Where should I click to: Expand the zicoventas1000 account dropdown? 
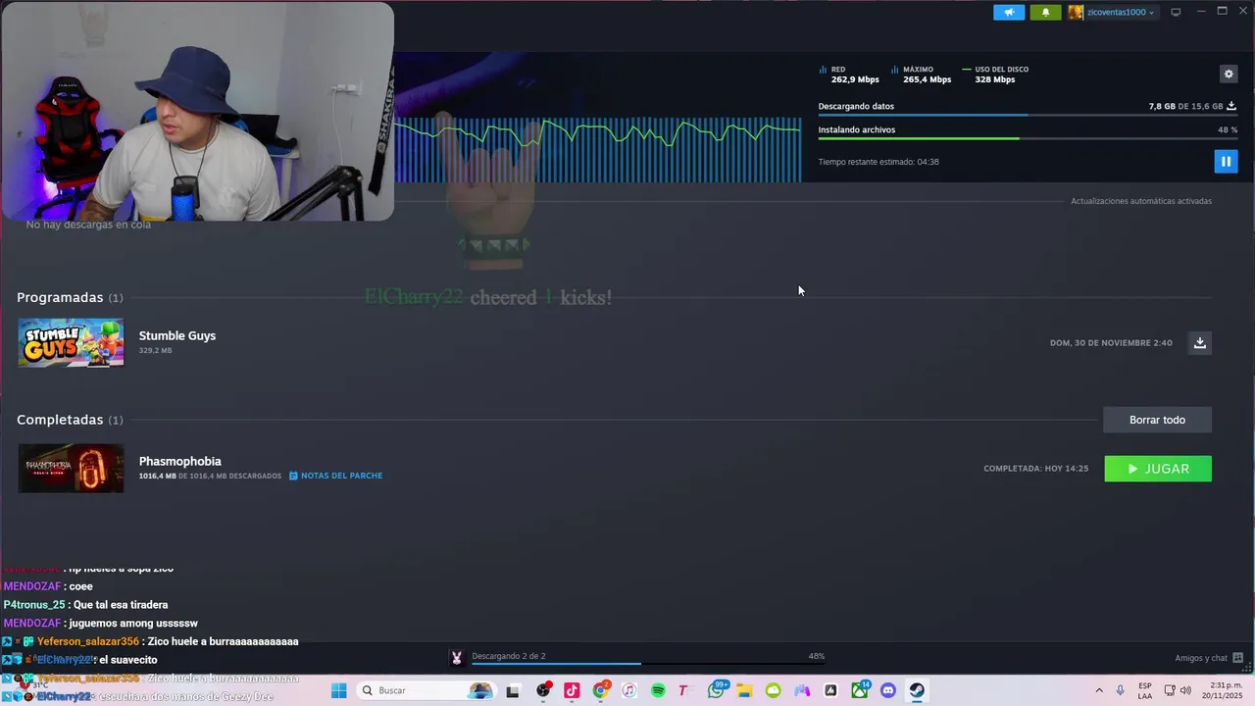1112,12
